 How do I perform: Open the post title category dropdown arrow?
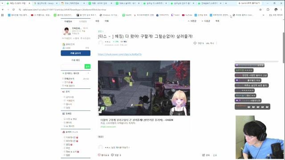tap(110, 36)
